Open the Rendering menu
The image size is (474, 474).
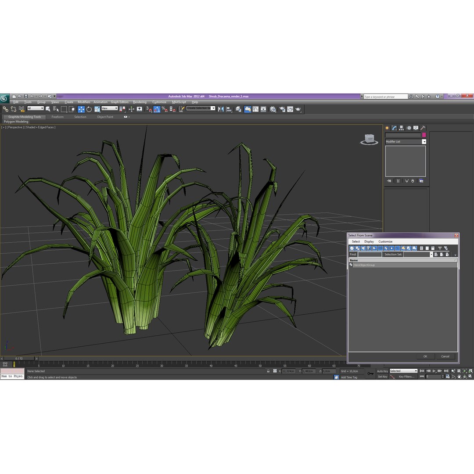(140, 102)
